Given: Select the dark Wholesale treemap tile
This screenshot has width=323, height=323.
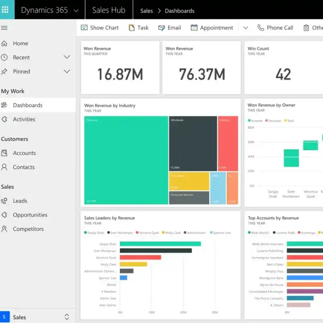Looking at the screenshot, I should 193,144.
